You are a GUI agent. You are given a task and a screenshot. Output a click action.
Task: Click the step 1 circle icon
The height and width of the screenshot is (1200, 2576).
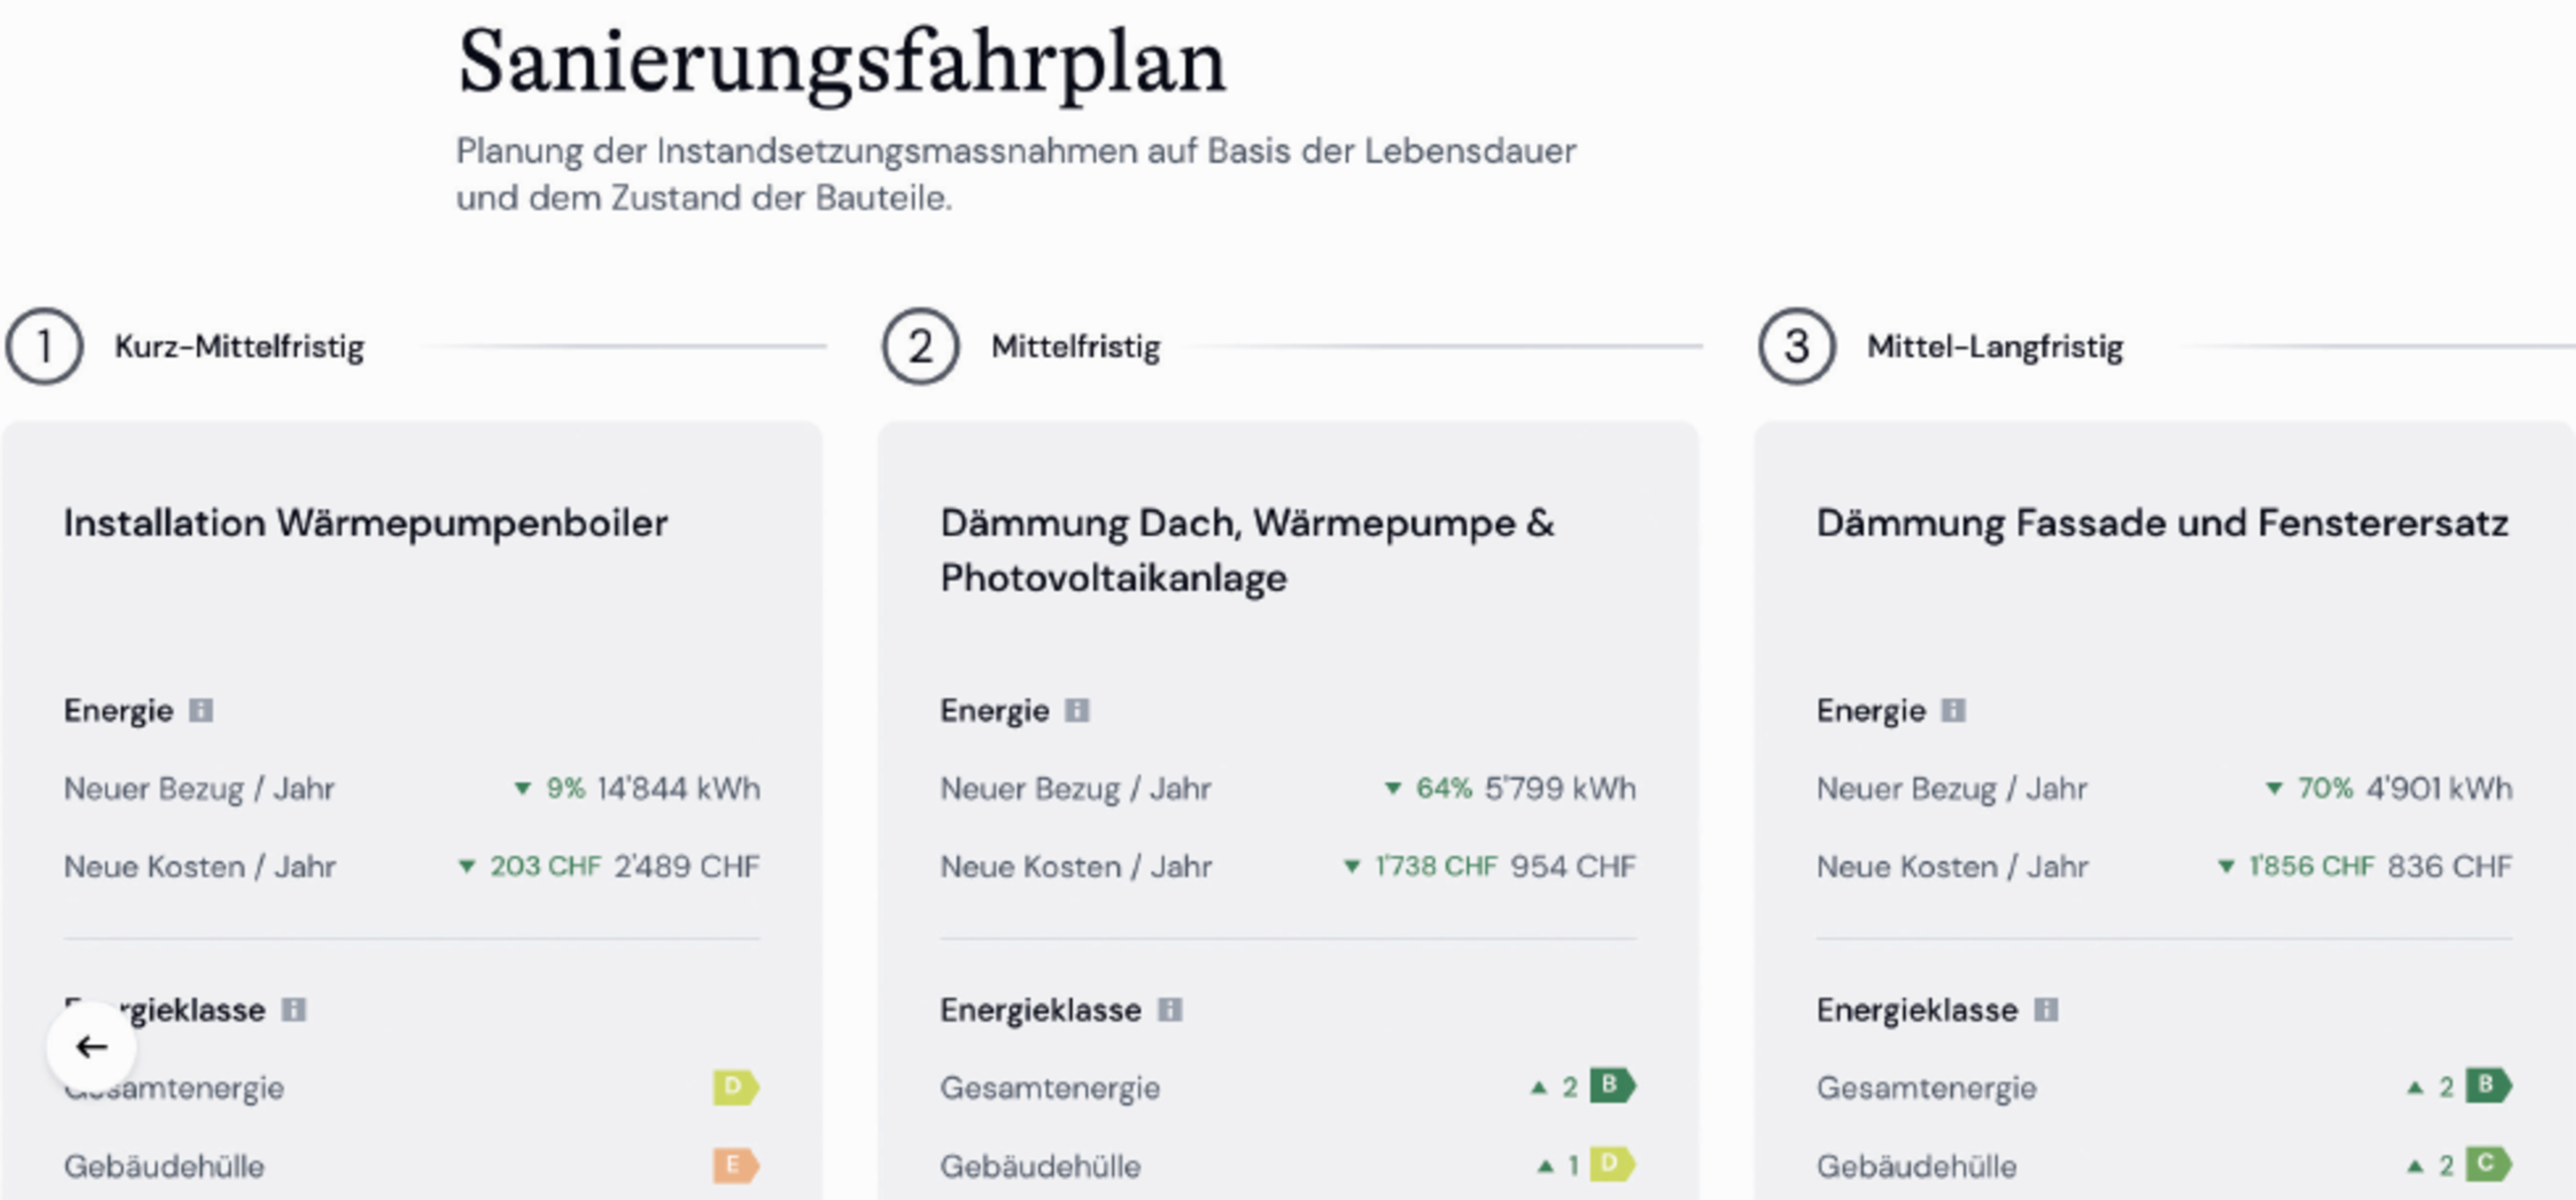(44, 347)
